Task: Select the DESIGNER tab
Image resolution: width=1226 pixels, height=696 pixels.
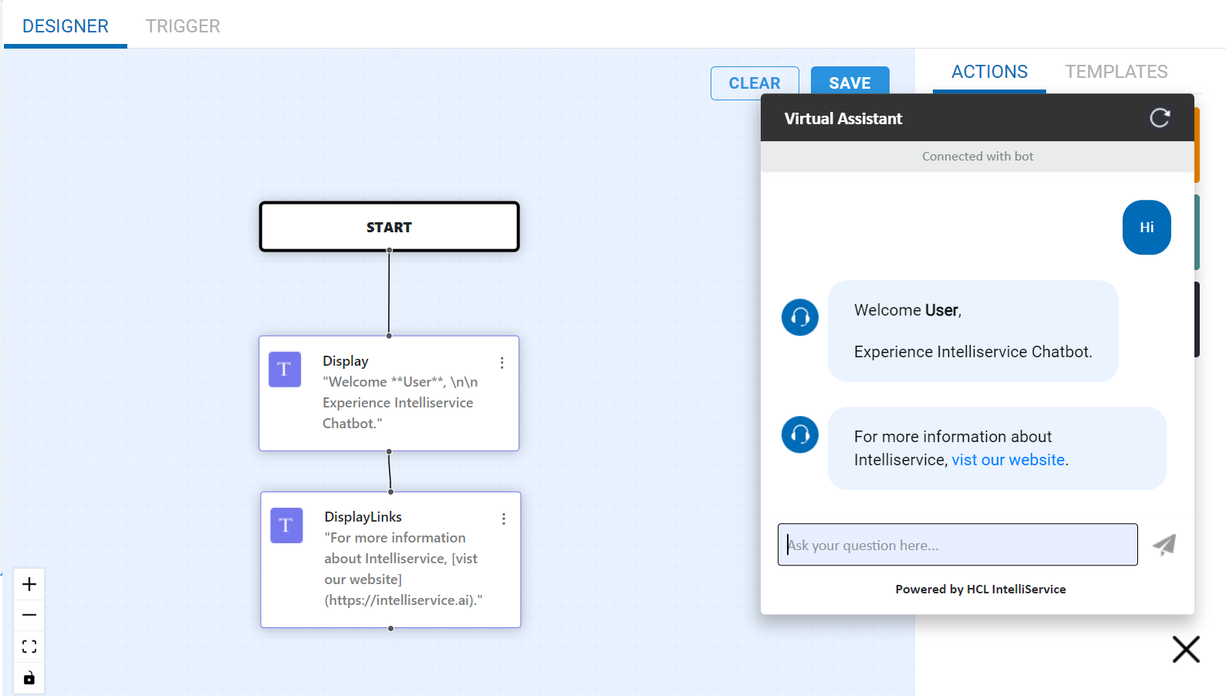Action: (66, 26)
